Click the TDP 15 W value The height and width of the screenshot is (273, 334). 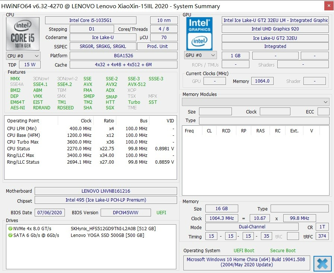[x=30, y=65]
